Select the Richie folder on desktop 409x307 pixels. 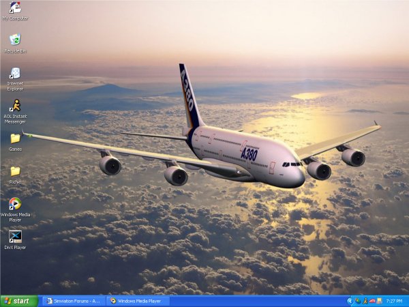click(x=15, y=171)
